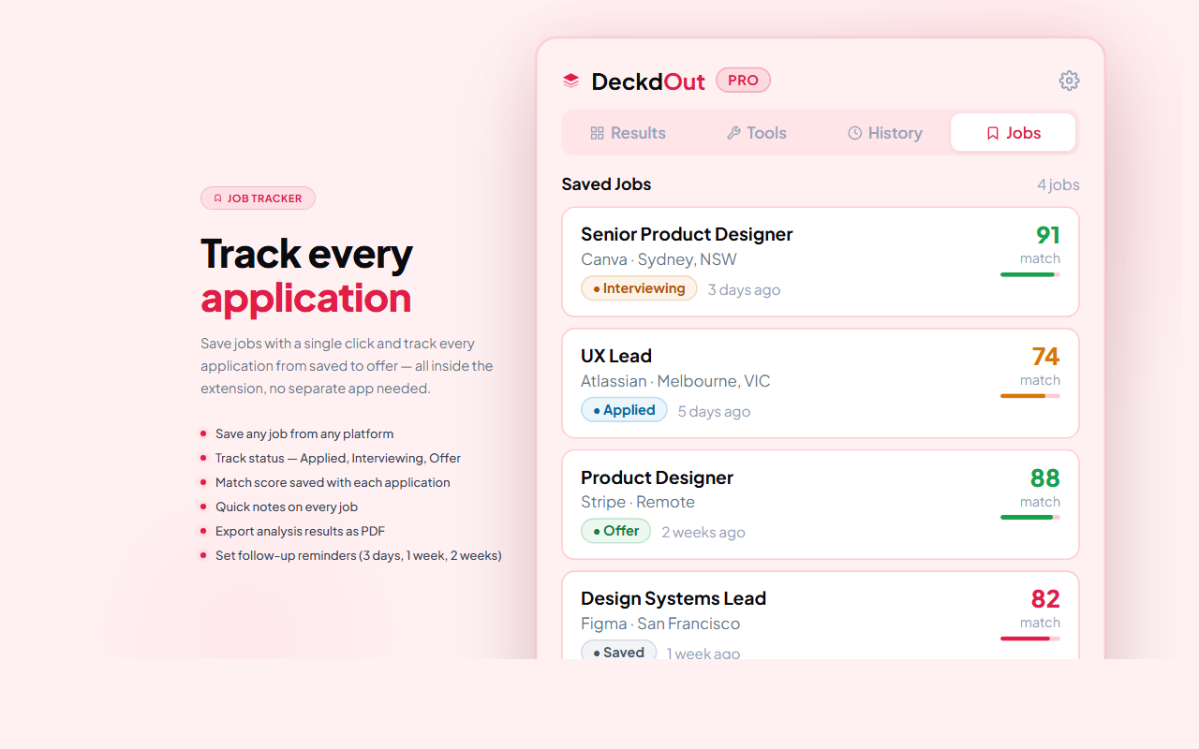Expand the Saved Jobs list header
1199x749 pixels.
[x=606, y=184]
